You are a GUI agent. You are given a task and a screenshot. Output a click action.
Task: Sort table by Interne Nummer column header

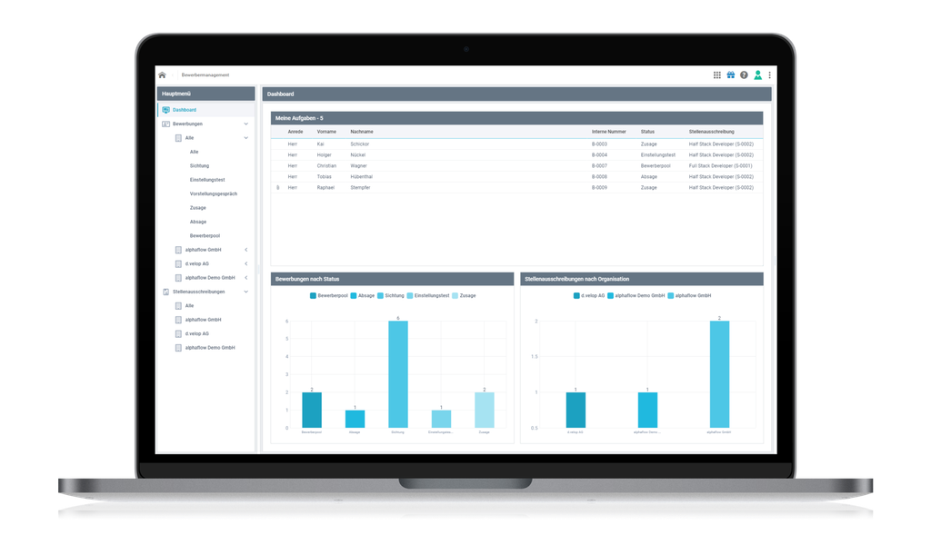(608, 132)
